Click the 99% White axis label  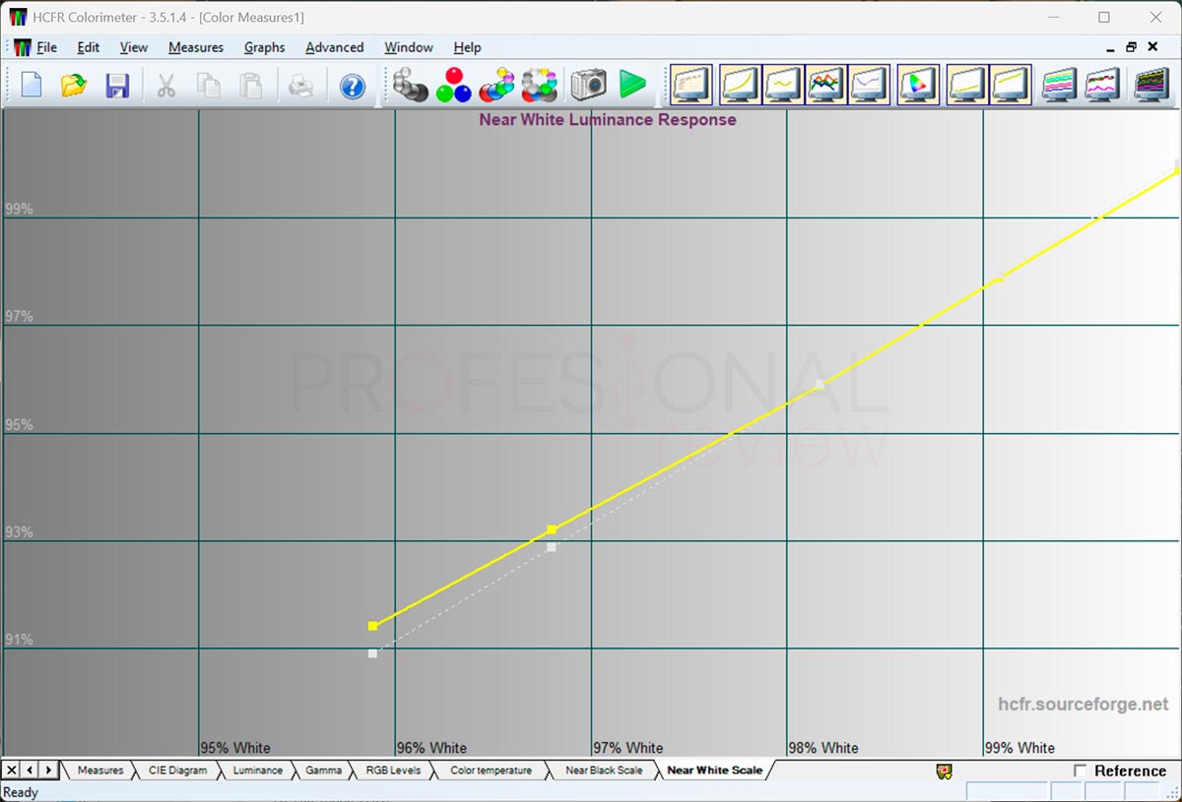click(x=1019, y=748)
